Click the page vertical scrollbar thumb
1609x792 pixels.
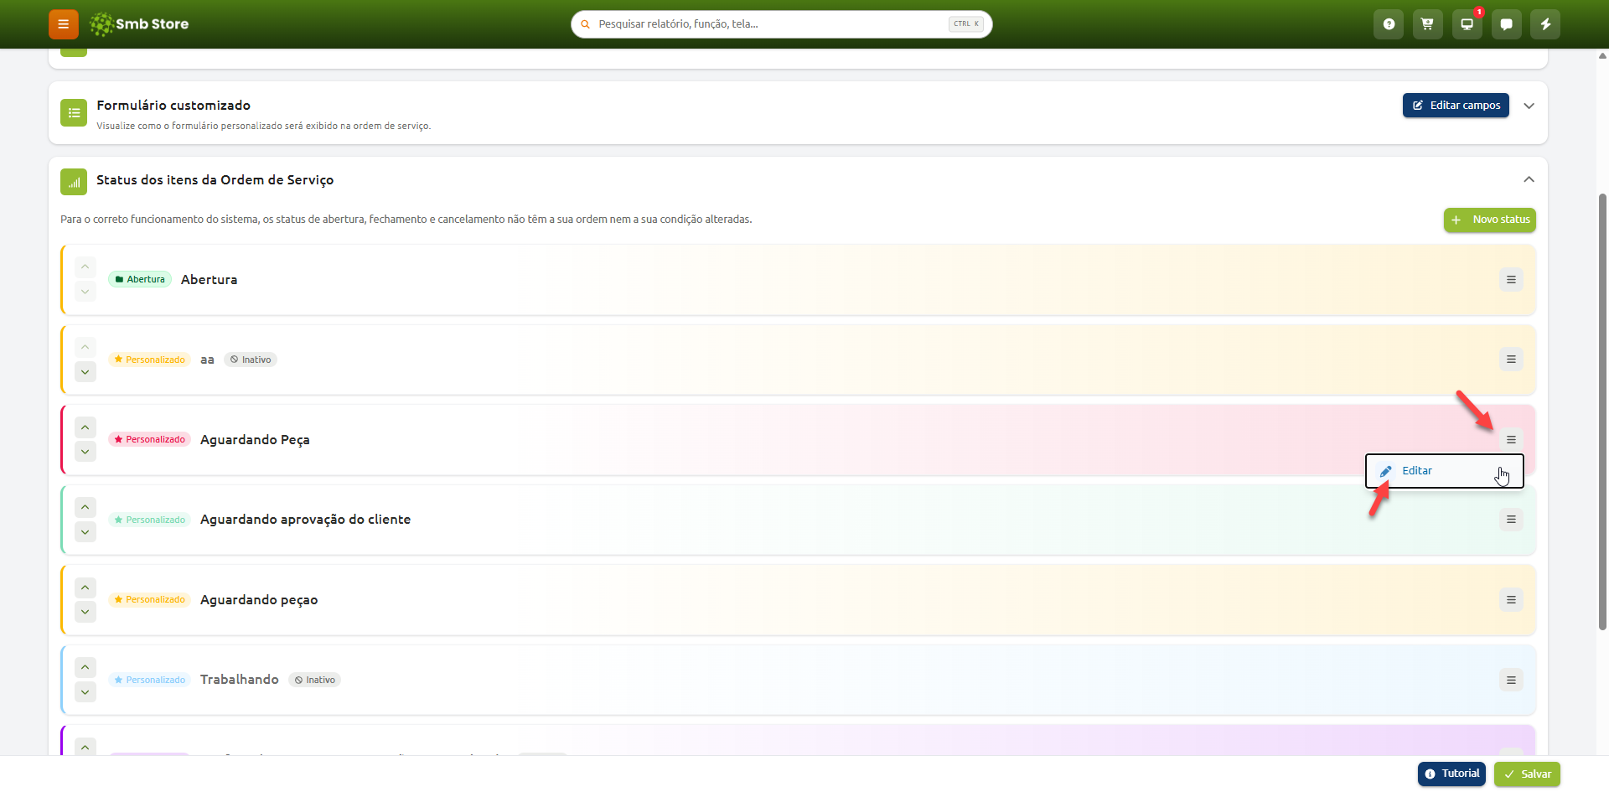point(1602,411)
